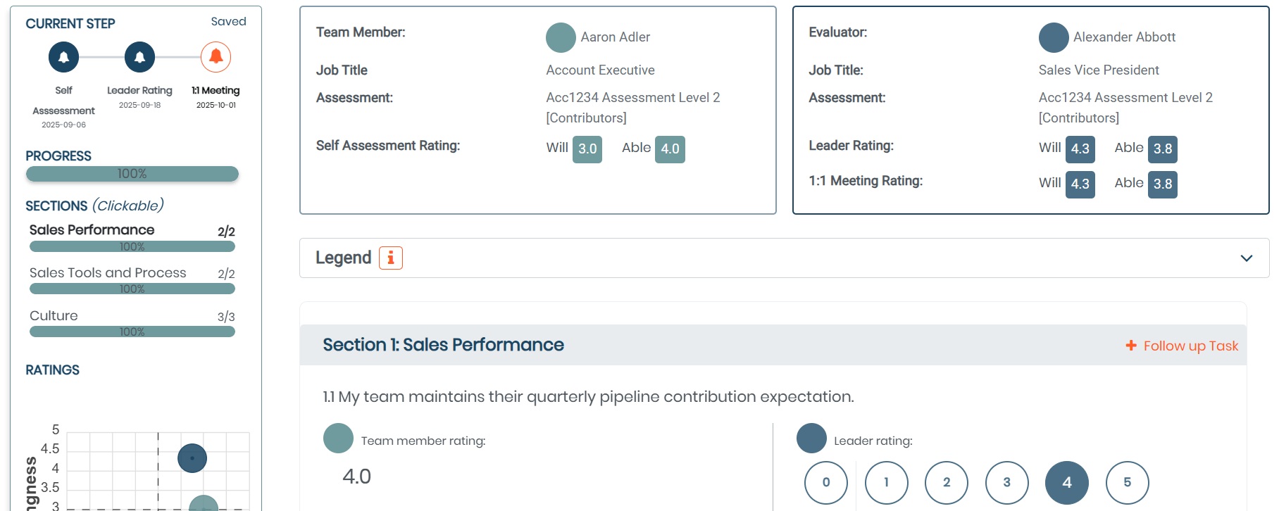Click the overall 100% progress bar
Screen dimensions: 1279x511
pyautogui.click(x=132, y=174)
